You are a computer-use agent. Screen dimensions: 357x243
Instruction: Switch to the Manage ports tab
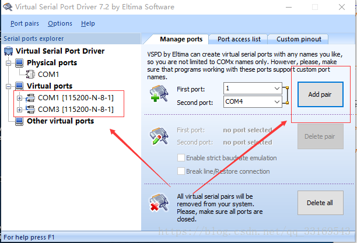coord(181,39)
